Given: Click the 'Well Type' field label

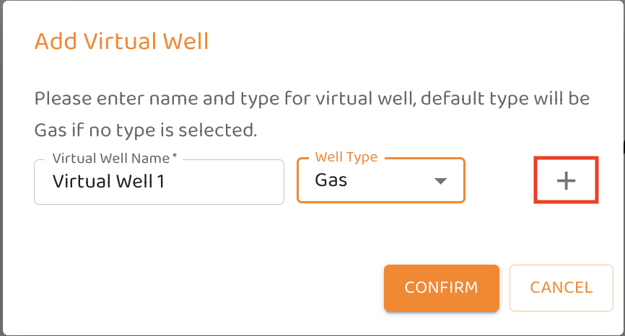Looking at the screenshot, I should point(346,157).
